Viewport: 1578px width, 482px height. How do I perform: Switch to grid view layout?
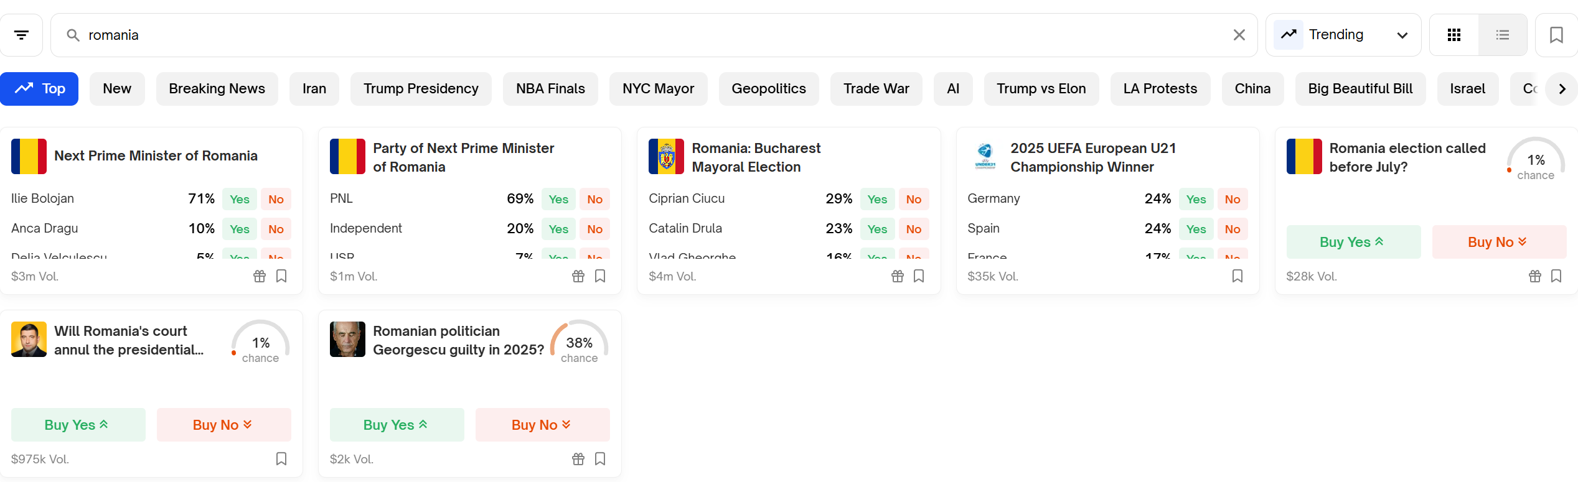[1454, 35]
